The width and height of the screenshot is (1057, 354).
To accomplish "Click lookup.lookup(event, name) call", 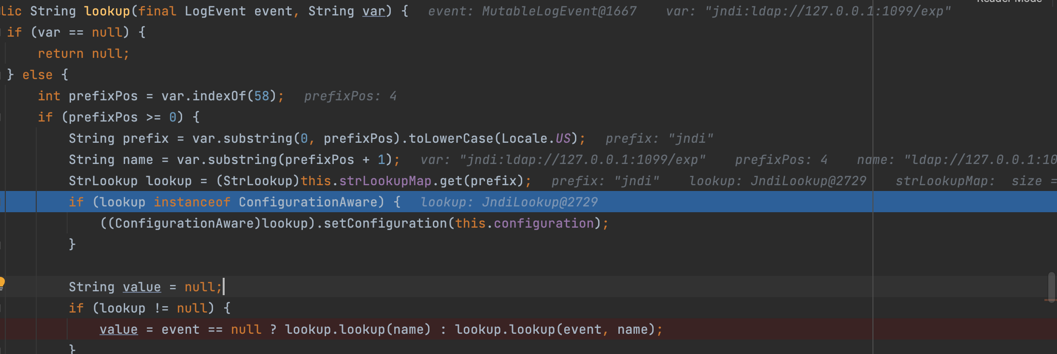I will [x=555, y=329].
